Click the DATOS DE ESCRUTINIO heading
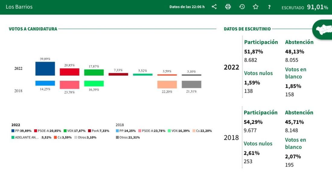332x175 pixels. [x=247, y=29]
